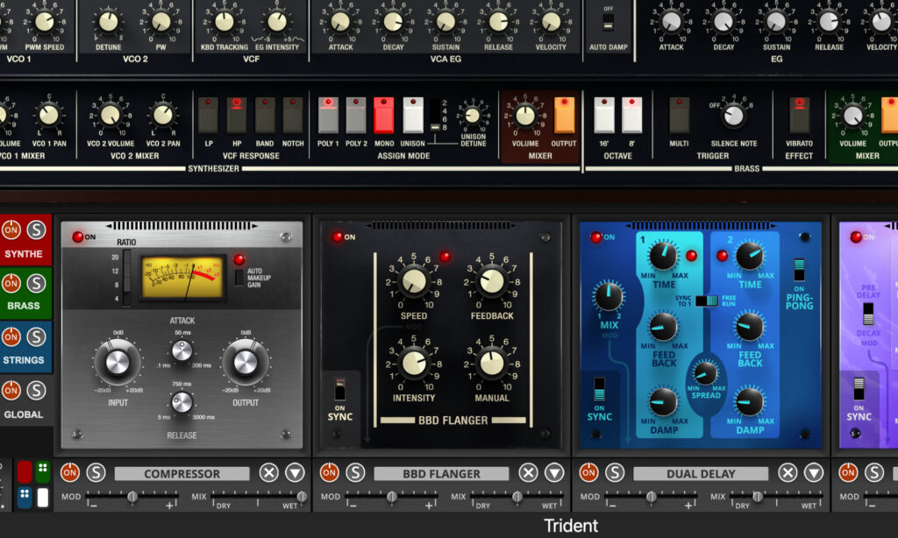898x538 pixels.
Task: Solo the Brass section
Action: point(36,283)
